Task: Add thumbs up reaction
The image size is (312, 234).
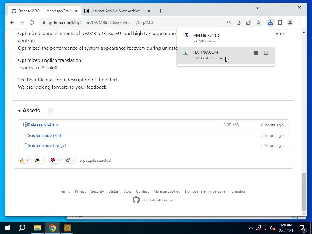Action: pyautogui.click(x=24, y=160)
